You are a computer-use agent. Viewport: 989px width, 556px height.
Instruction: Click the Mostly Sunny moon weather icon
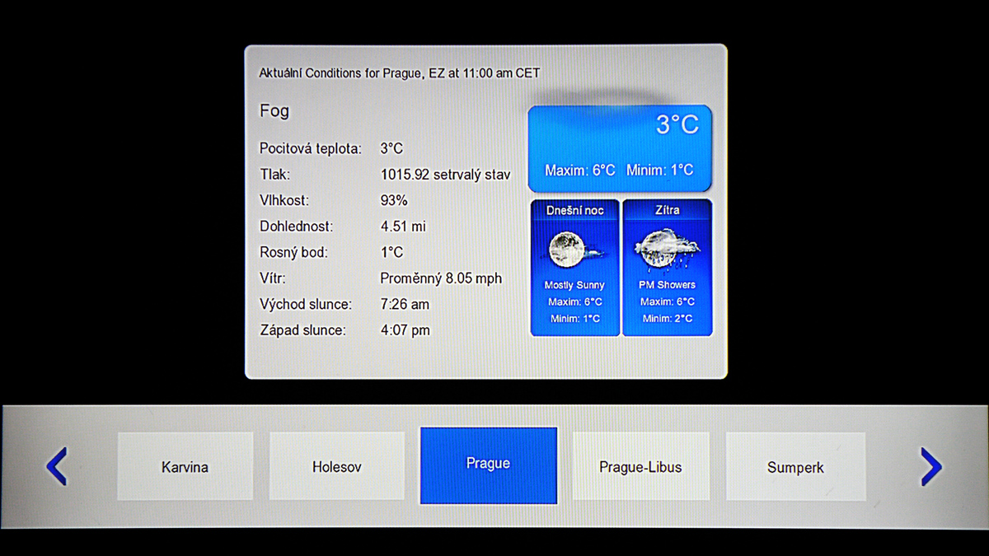pos(574,248)
